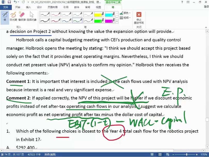
Task: Open the 粗细 thickness dropdown
Action: coord(125,18)
